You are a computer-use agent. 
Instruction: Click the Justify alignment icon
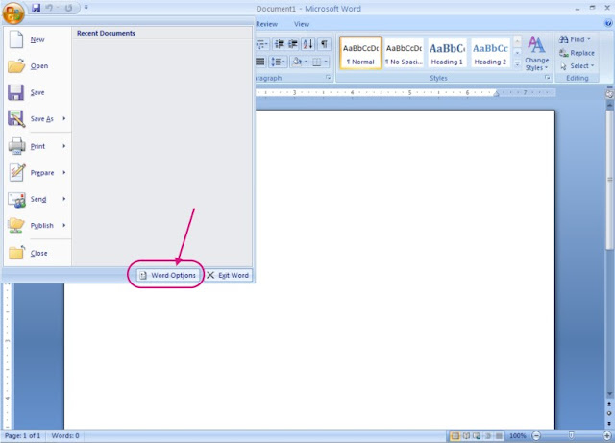[260, 62]
